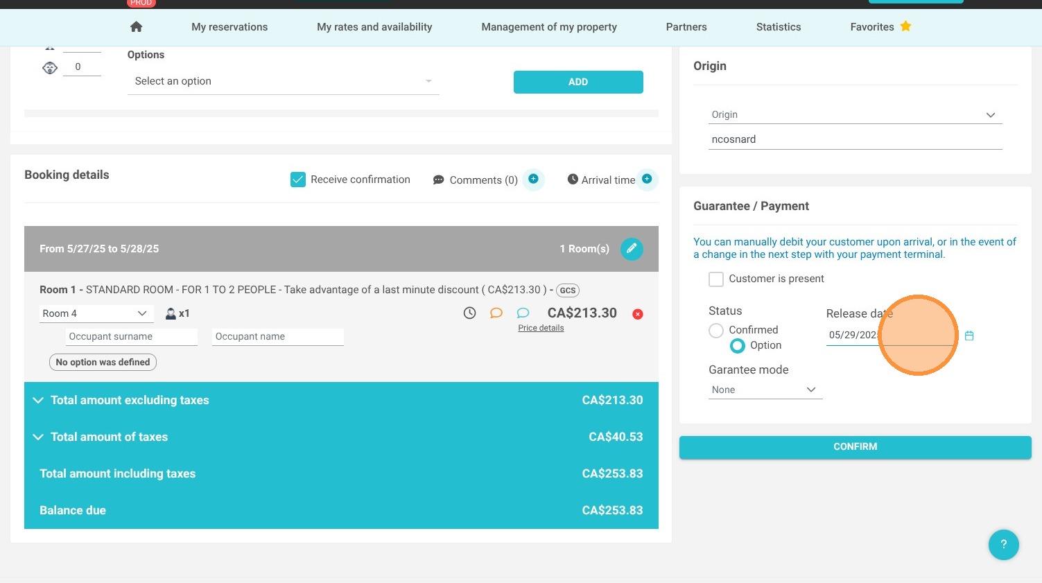Screen dimensions: 1042x583
Task: Remove Room 1 with the red delete icon
Action: coord(638,314)
